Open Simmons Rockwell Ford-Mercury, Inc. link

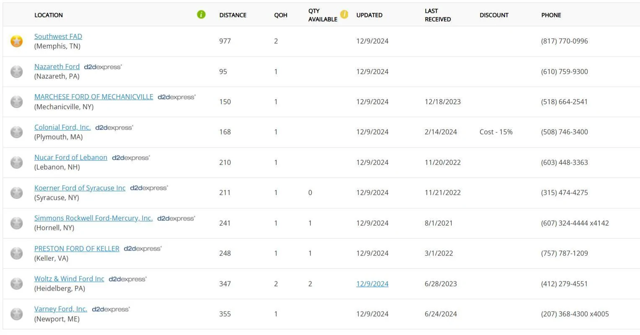pyautogui.click(x=93, y=218)
